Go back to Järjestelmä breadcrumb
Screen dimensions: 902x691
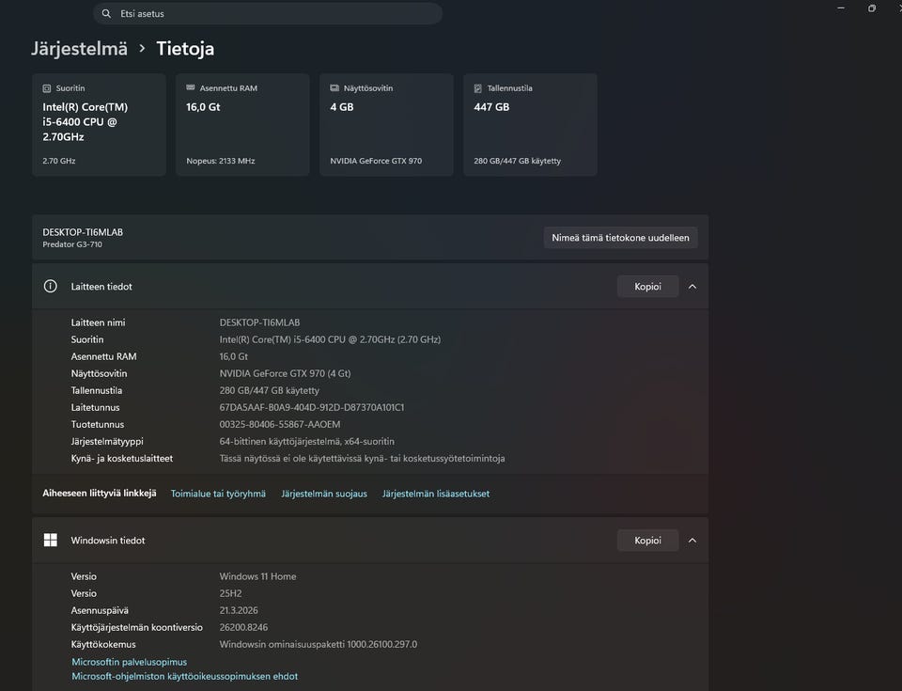(x=79, y=48)
